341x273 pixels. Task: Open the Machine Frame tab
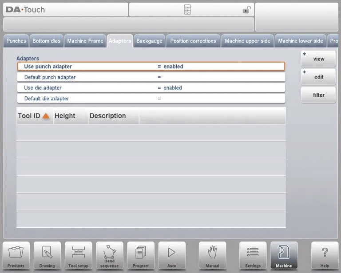click(x=85, y=41)
